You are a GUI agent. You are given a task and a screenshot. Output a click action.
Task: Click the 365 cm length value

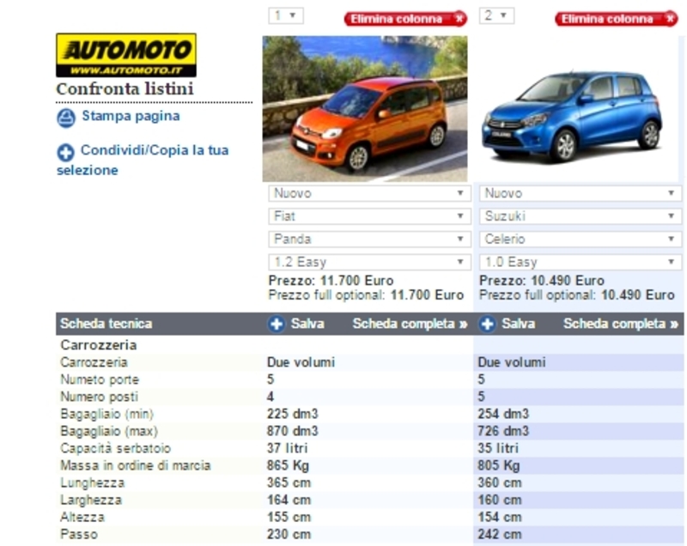pyautogui.click(x=289, y=483)
